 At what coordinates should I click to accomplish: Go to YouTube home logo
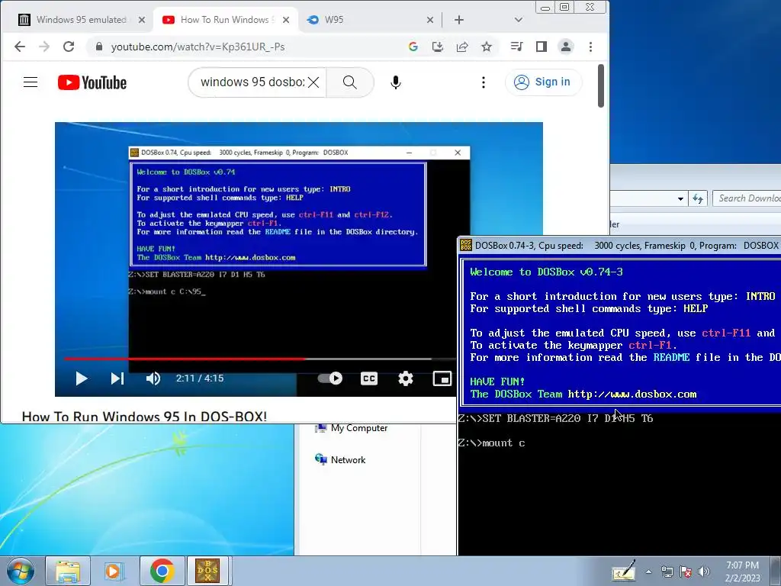92,82
